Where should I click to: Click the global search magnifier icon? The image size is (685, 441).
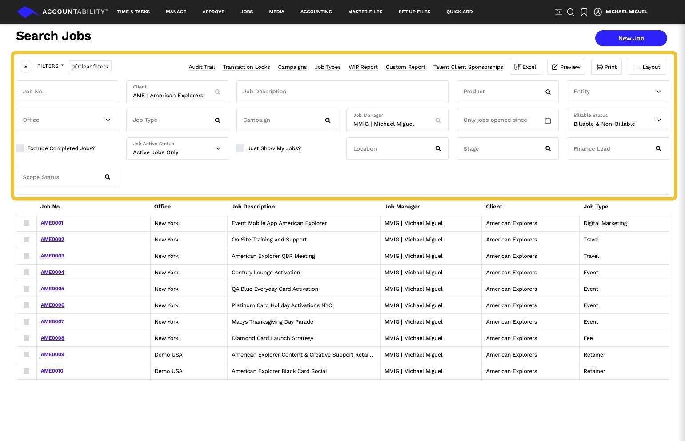pos(571,12)
